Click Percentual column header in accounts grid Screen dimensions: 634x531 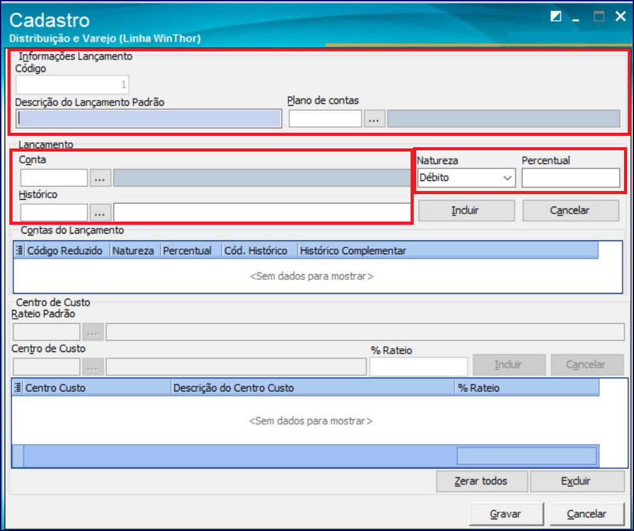coord(191,250)
